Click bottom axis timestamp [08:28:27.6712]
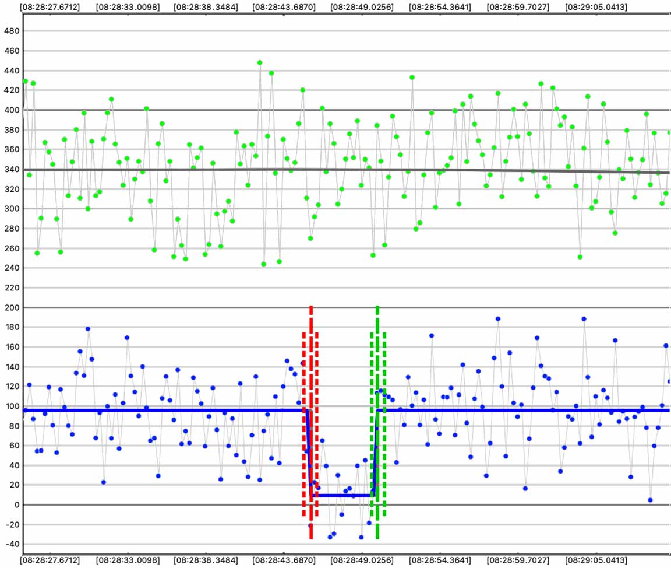The image size is (671, 568). (50, 560)
